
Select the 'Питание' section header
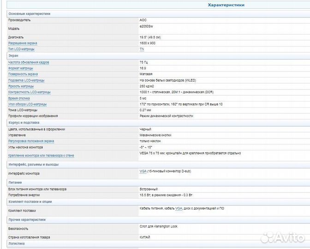[x=15, y=183]
